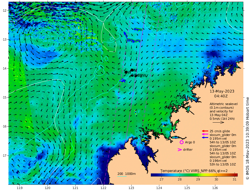Click the colorbar tick label 31
Viewport: 249px width, 193px height.
[x=235, y=179]
